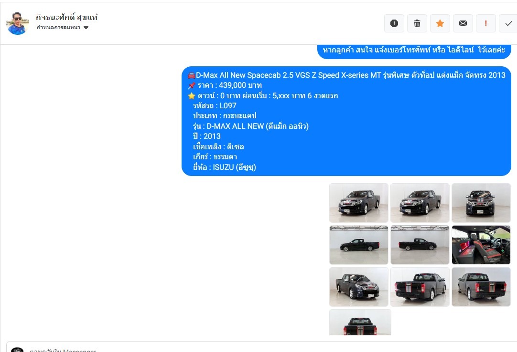
Task: Toggle the orange star follow-up icon
Action: (440, 23)
